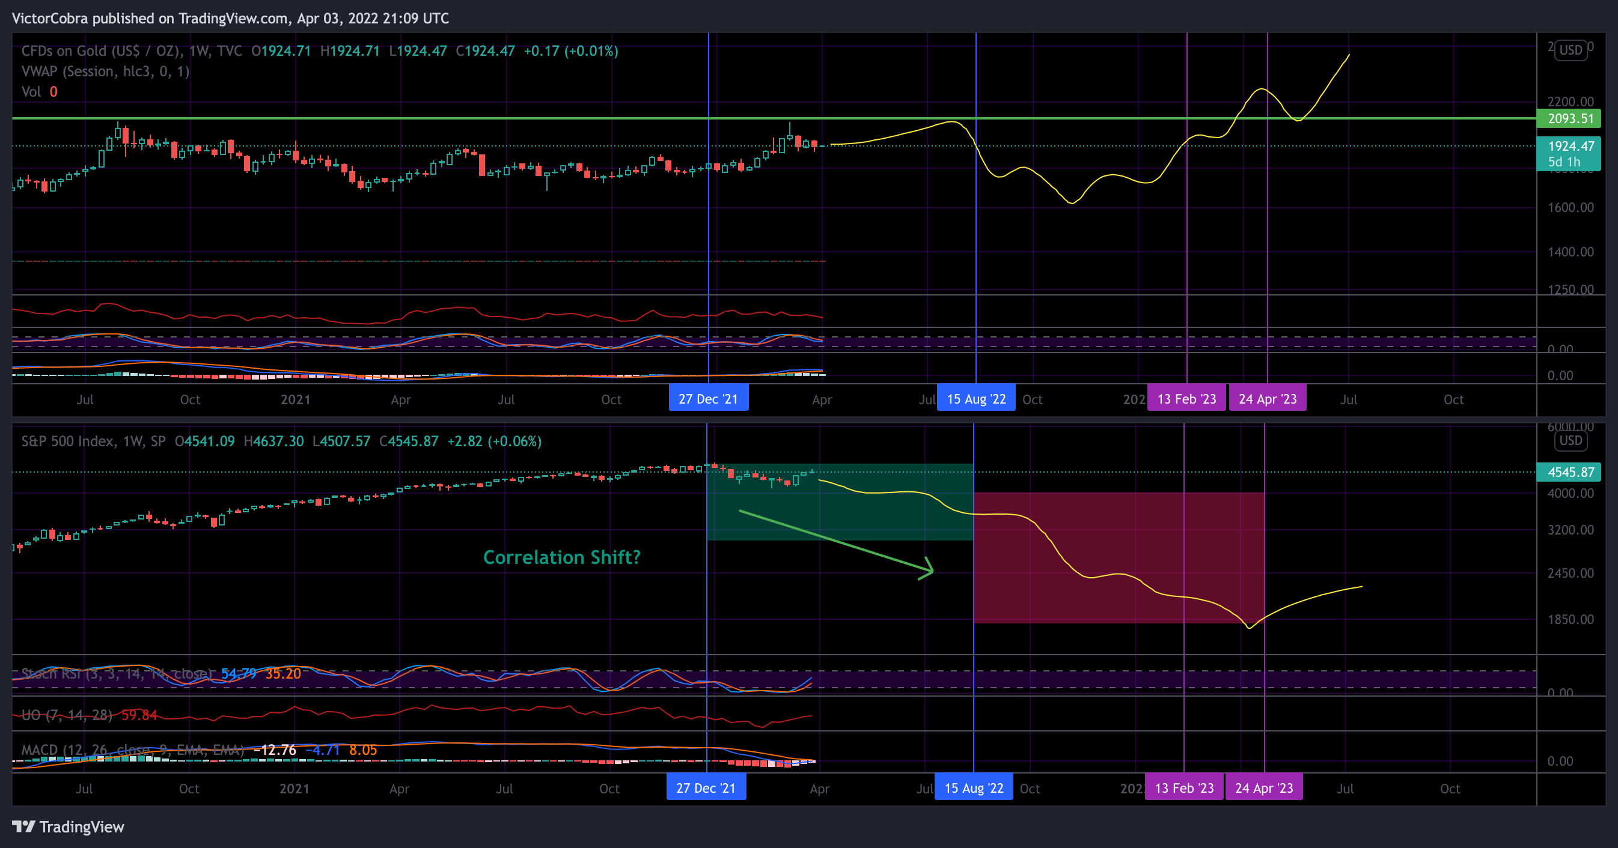Click the S&P high value H4637.30 in the header
This screenshot has width=1618, height=848.
click(x=273, y=441)
